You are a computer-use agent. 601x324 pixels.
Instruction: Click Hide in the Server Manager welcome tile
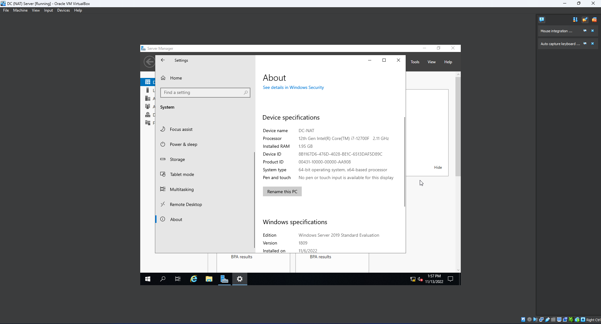pos(438,167)
